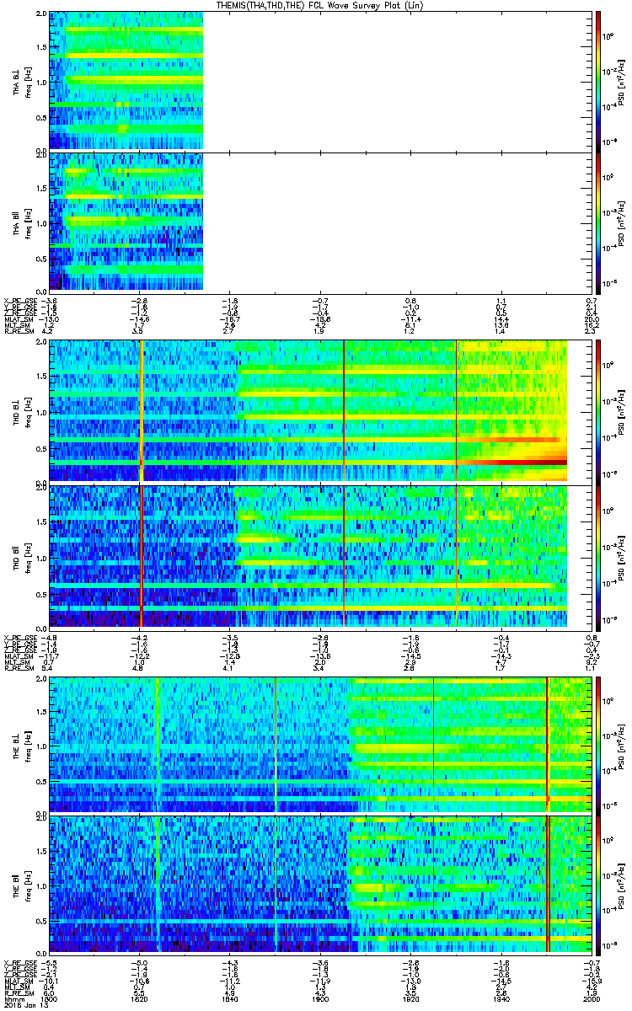The height and width of the screenshot is (1011, 632).
Task: Click the '1940' time label on bottom axis
Action: [501, 999]
